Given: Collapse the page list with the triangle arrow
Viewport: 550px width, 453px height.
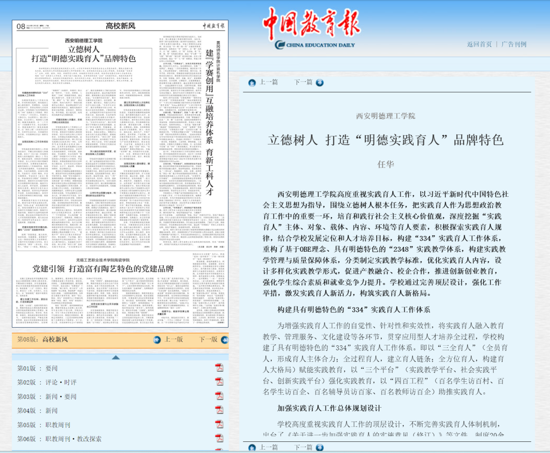Looking at the screenshot, I should click(117, 357).
